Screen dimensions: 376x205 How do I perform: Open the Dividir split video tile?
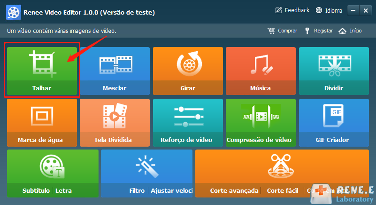point(334,71)
